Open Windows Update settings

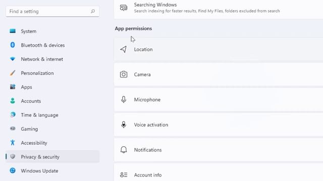pyautogui.click(x=52, y=171)
